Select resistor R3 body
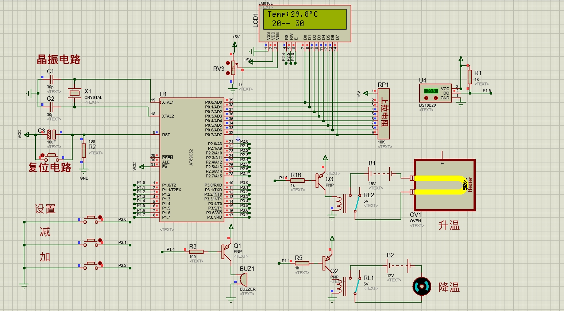564x311 pixels. (196, 252)
